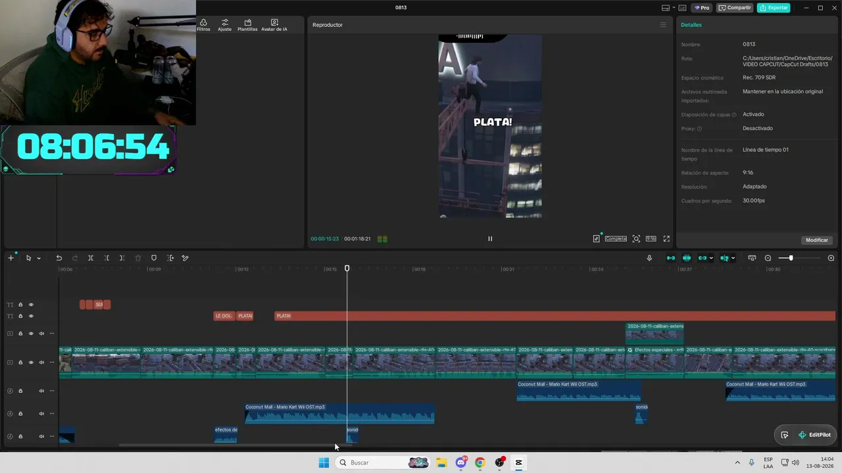Toggle the main track magnet
Image resolution: width=842 pixels, height=473 pixels.
(x=671, y=258)
